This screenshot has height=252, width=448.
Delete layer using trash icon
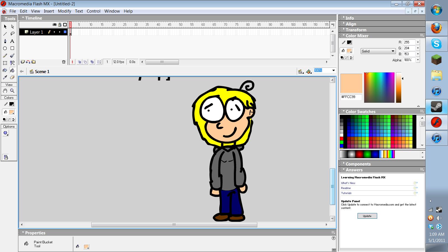coord(64,62)
